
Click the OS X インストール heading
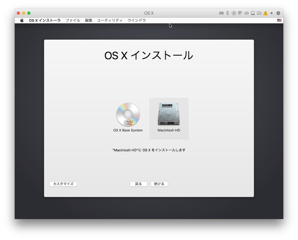(149, 55)
